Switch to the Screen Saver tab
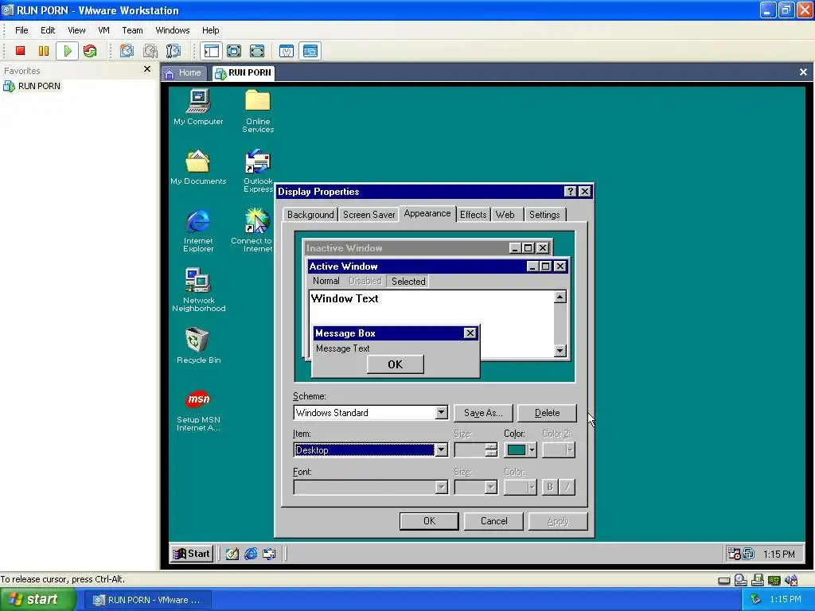Screen dimensions: 815x611 pyautogui.click(x=369, y=215)
